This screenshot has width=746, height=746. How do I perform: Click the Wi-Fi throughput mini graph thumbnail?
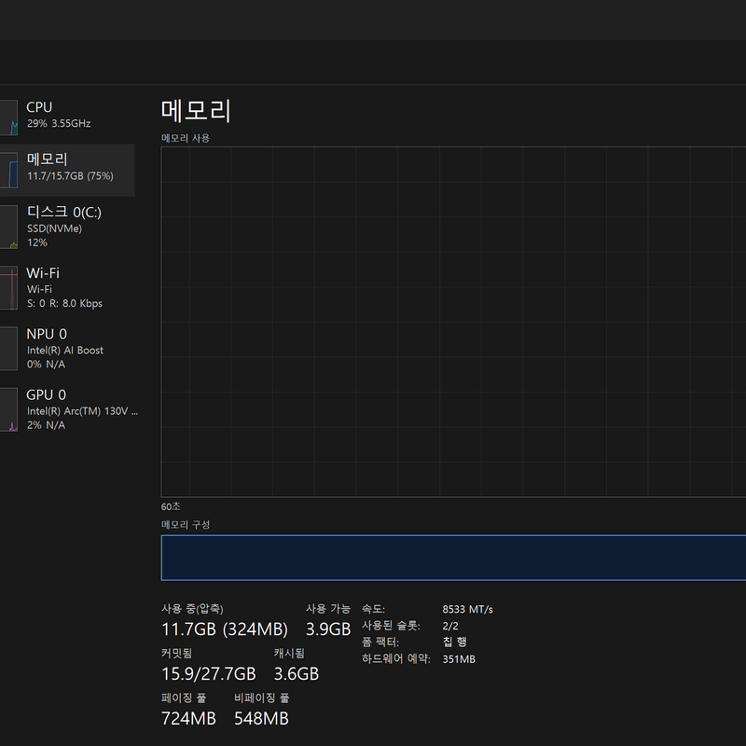tap(8, 288)
